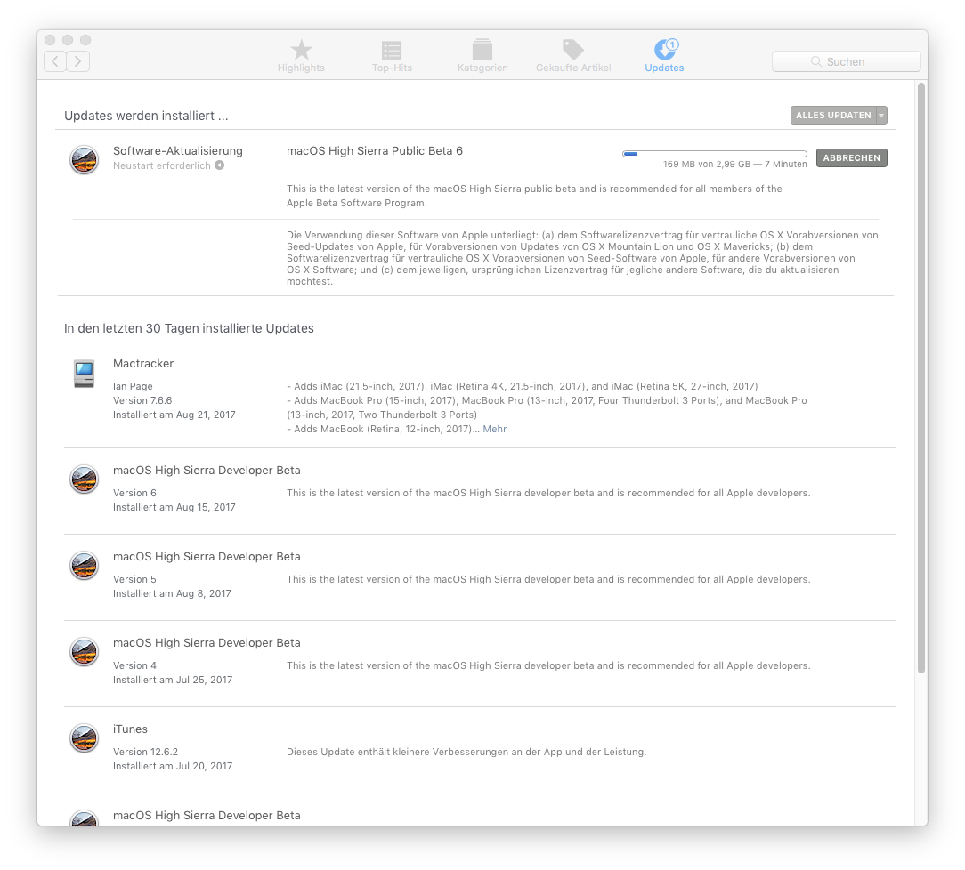Click 'Version 12.6.2' text
Screen dimensions: 965x870
coord(146,752)
